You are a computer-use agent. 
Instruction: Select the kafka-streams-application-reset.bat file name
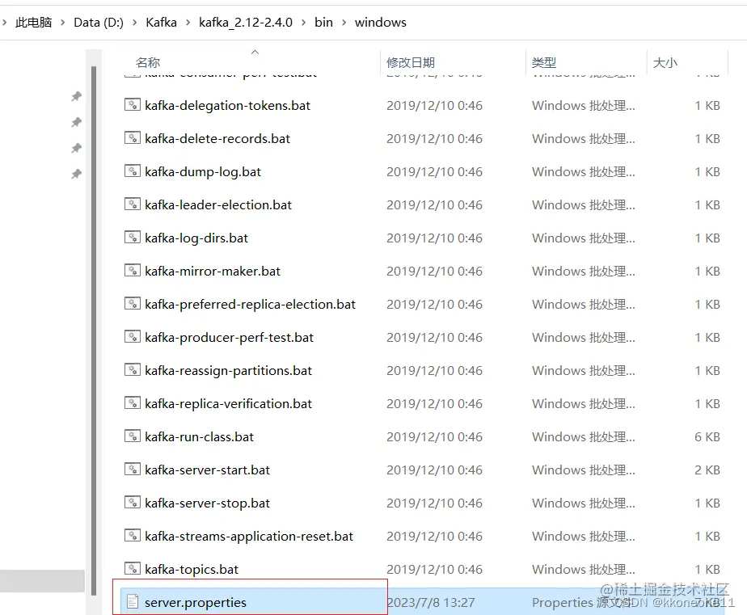click(x=249, y=536)
